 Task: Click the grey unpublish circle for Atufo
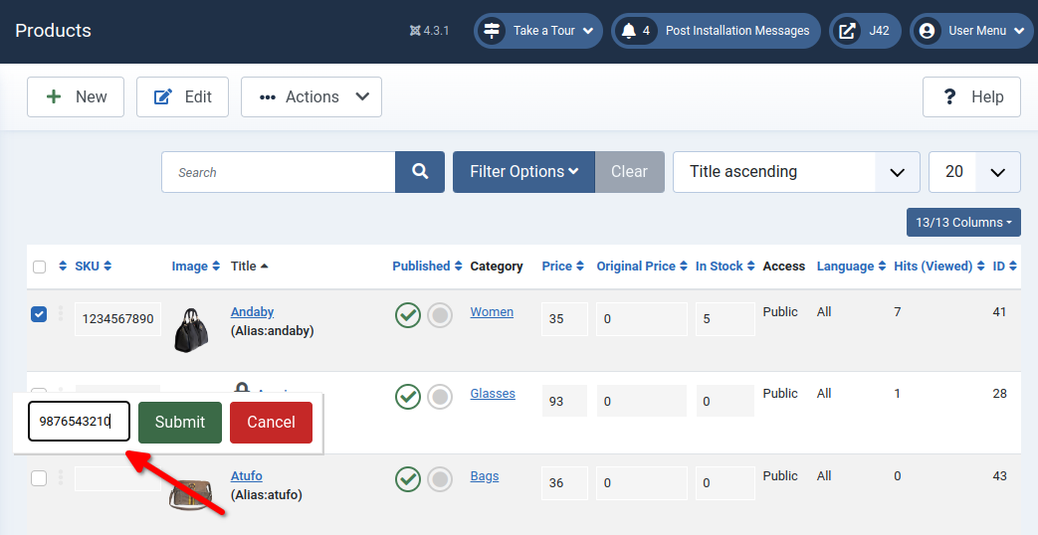(440, 479)
